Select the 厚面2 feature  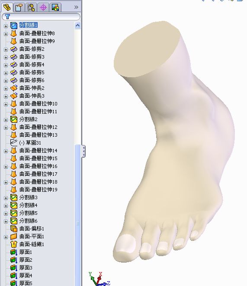point(26,260)
